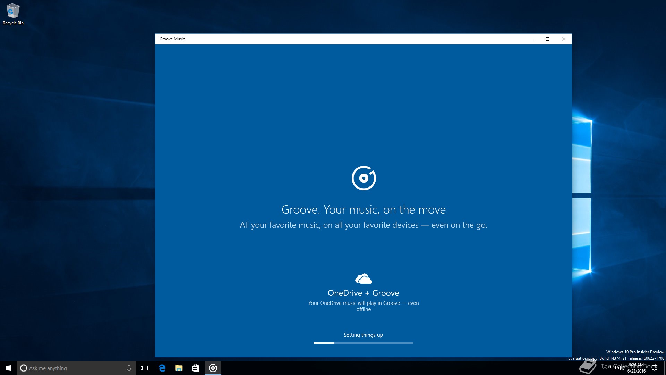
Task: Open the Store from the taskbar
Action: 196,368
